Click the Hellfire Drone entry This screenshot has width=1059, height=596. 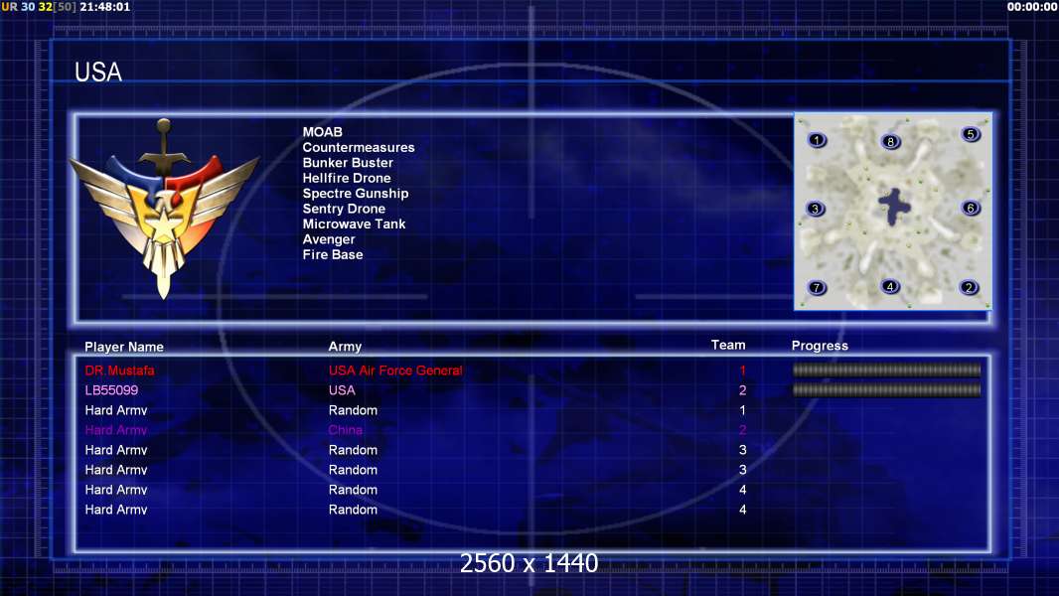tap(347, 178)
